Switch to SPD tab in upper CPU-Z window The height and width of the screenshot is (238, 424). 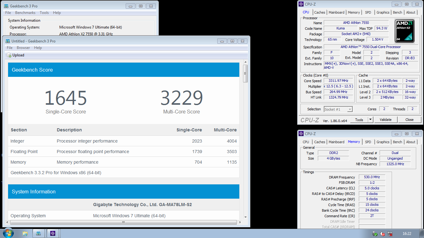tap(368, 12)
